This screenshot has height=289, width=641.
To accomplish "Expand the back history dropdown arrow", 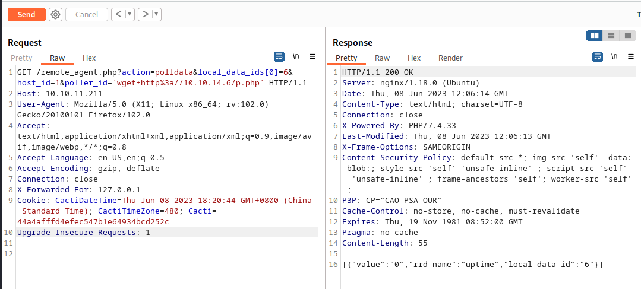I will [x=130, y=14].
